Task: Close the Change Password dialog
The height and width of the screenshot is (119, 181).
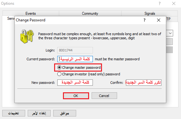Action: pos(159,20)
